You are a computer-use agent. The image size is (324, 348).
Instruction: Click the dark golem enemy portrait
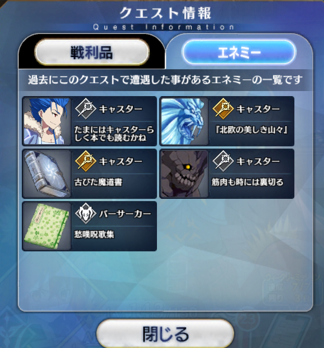click(x=184, y=174)
